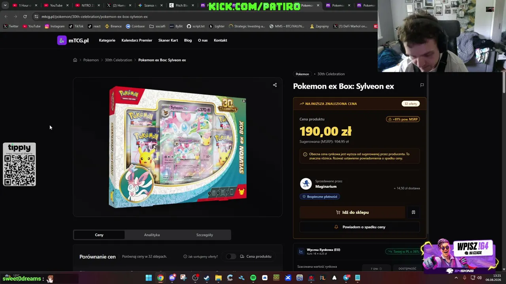The image size is (506, 284).
Task: Go back in browser history
Action: 6,17
